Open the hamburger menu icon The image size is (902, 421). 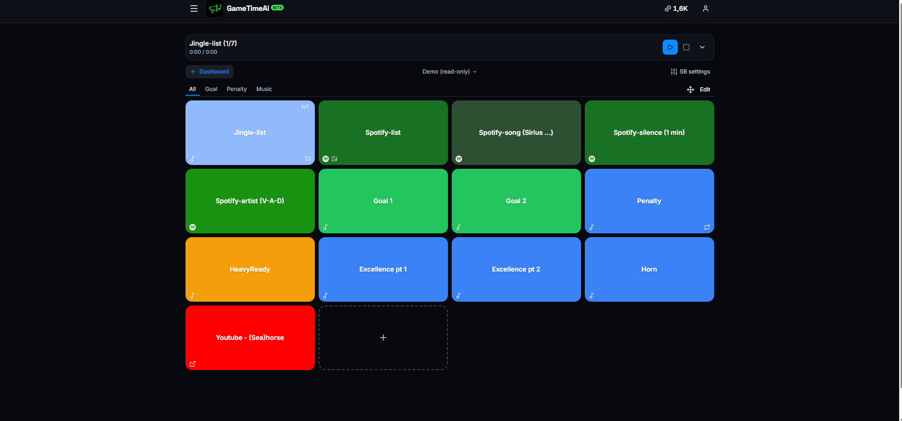point(194,8)
